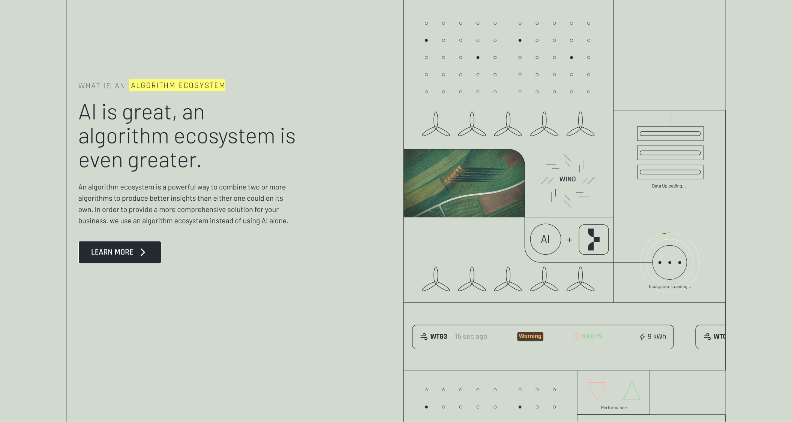Click the plus sign beside AI

point(569,240)
